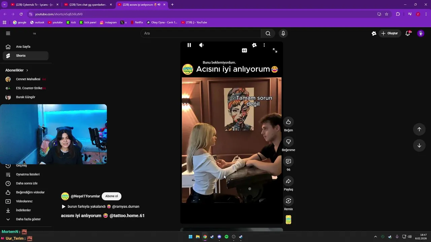Open İndirilenler in the sidebar
The height and width of the screenshot is (242, 431).
(x=26, y=210)
